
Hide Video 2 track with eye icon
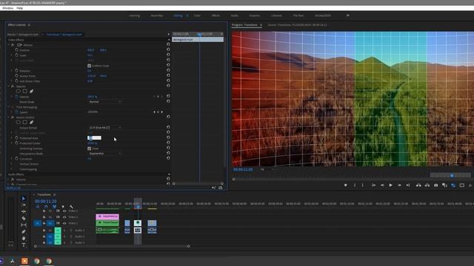point(64,216)
